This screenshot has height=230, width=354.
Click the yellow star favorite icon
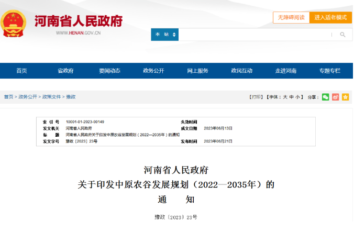(x=345, y=97)
